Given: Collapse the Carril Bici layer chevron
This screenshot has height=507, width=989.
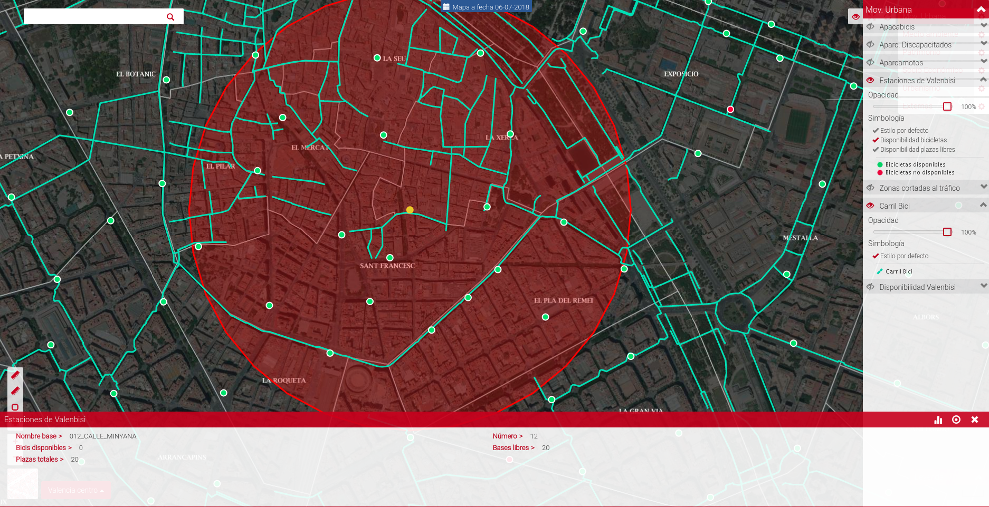Looking at the screenshot, I should pos(984,204).
